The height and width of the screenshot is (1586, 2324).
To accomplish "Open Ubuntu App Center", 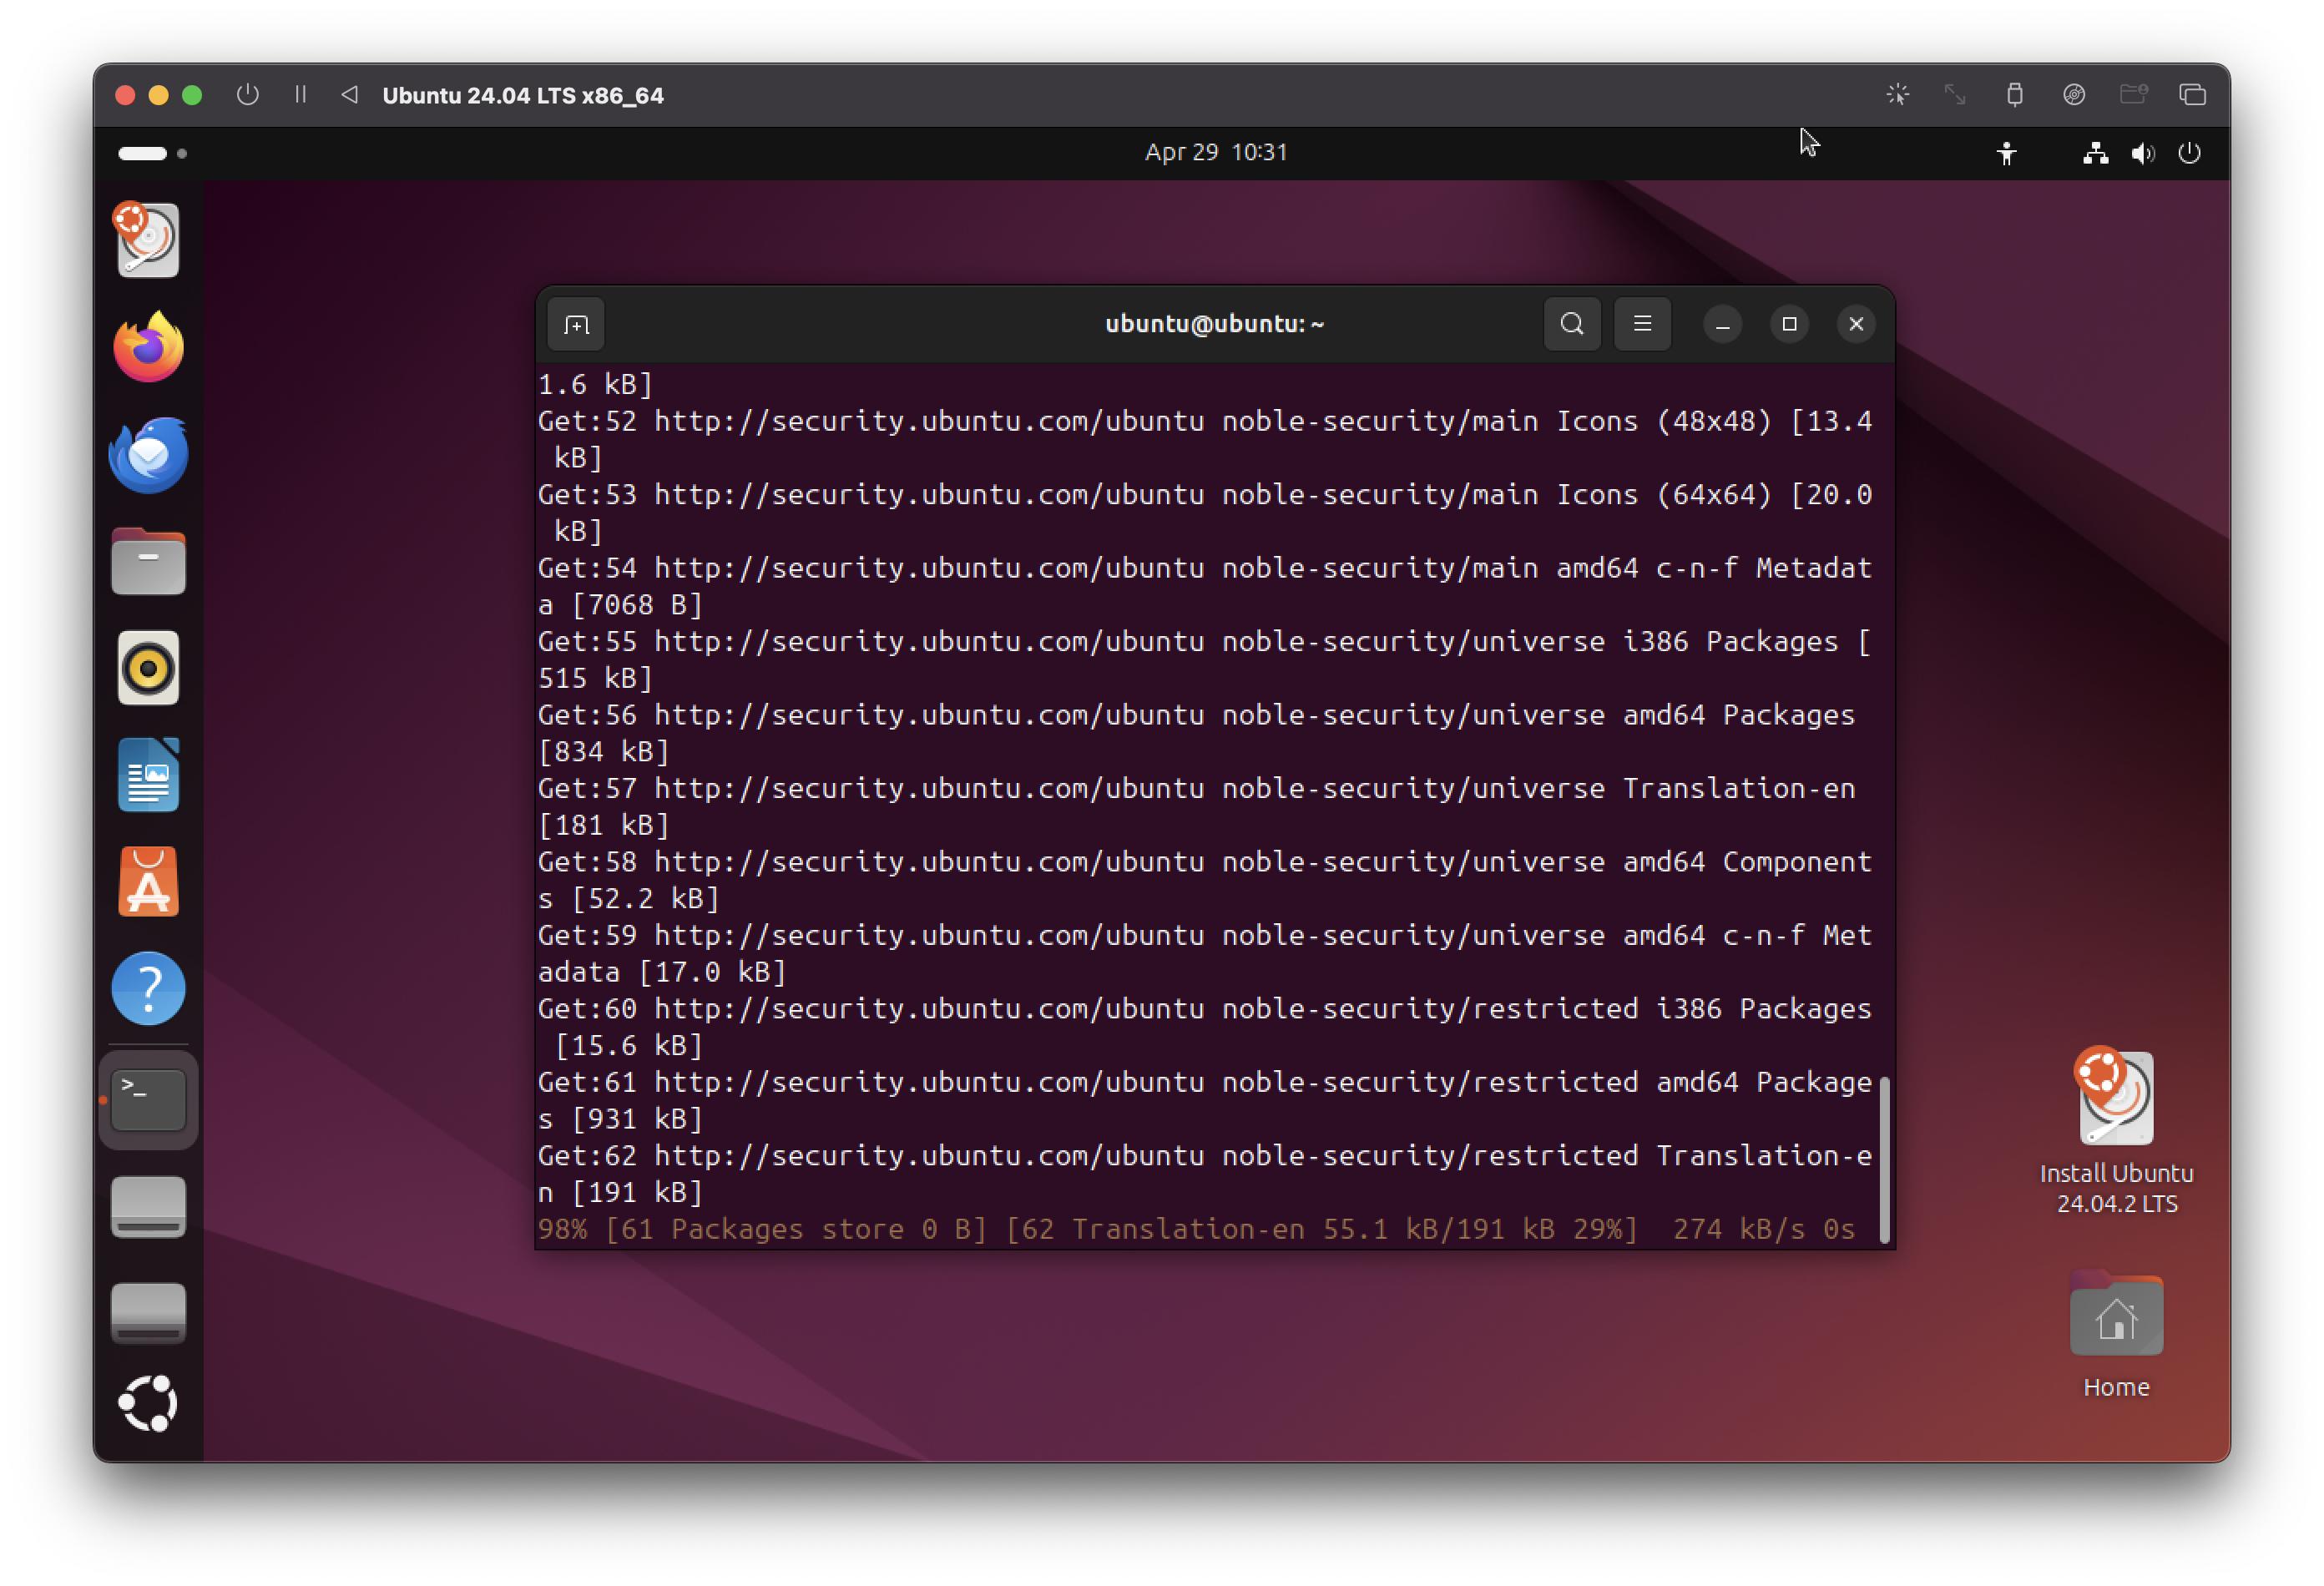I will coord(148,882).
